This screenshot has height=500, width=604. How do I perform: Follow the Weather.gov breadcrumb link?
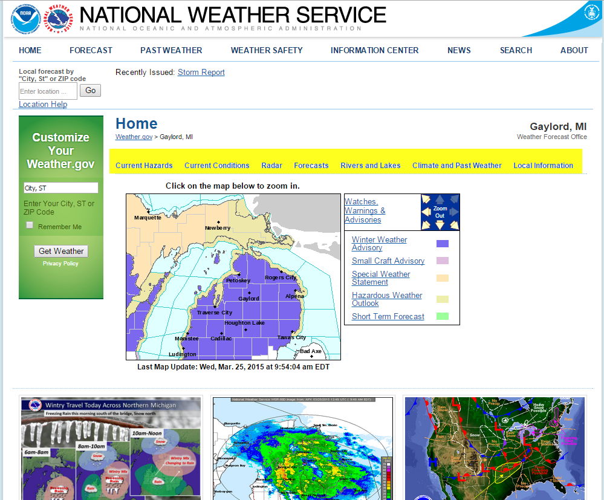[x=134, y=137]
